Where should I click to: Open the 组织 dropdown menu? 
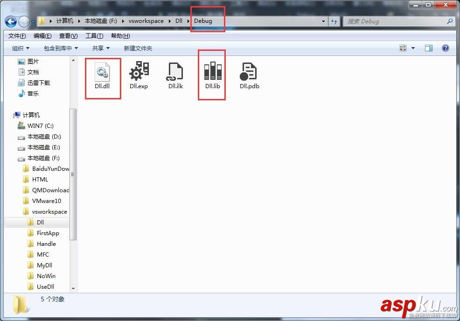(21, 48)
